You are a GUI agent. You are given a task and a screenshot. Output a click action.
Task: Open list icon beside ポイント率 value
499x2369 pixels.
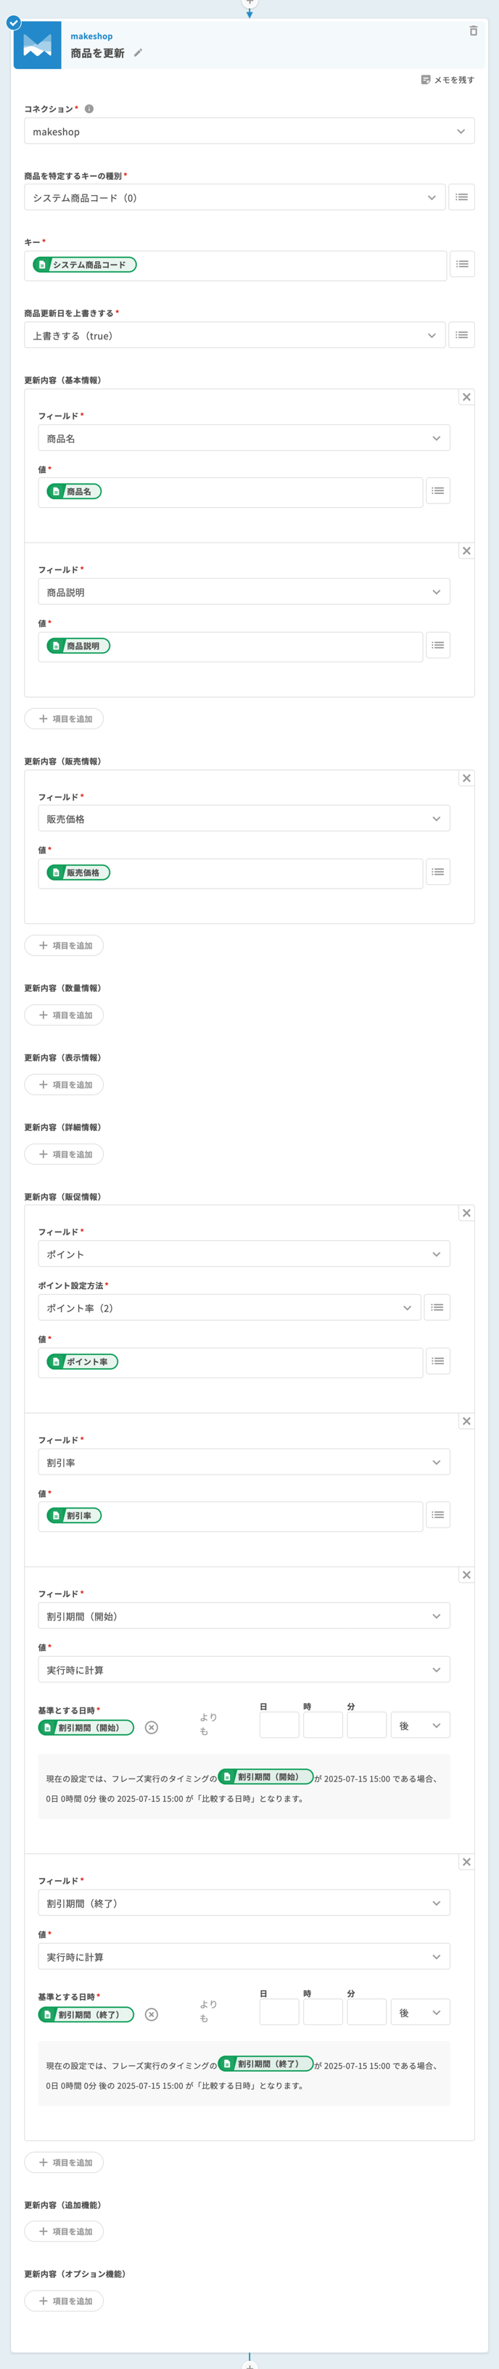(437, 1361)
